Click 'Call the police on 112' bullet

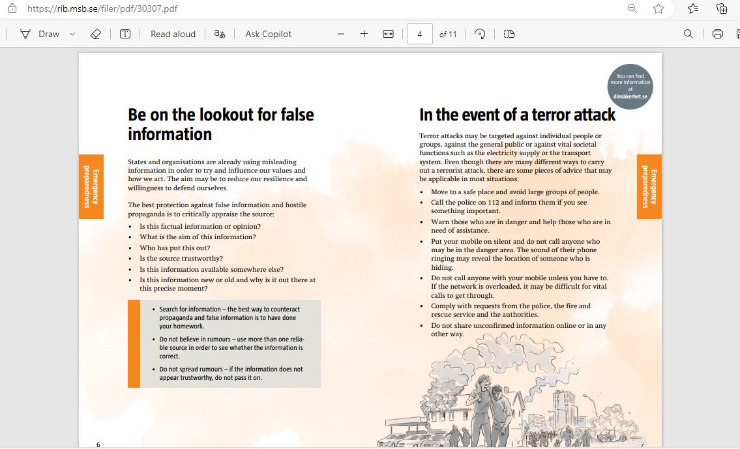(x=509, y=207)
